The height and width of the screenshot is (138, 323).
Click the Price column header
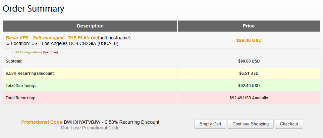(249, 26)
